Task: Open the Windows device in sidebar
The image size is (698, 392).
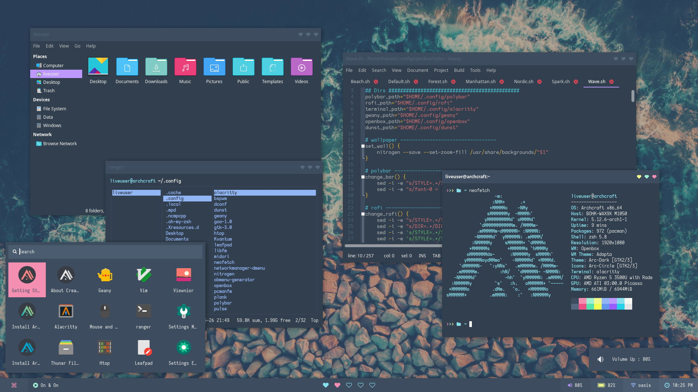Action: [56, 126]
